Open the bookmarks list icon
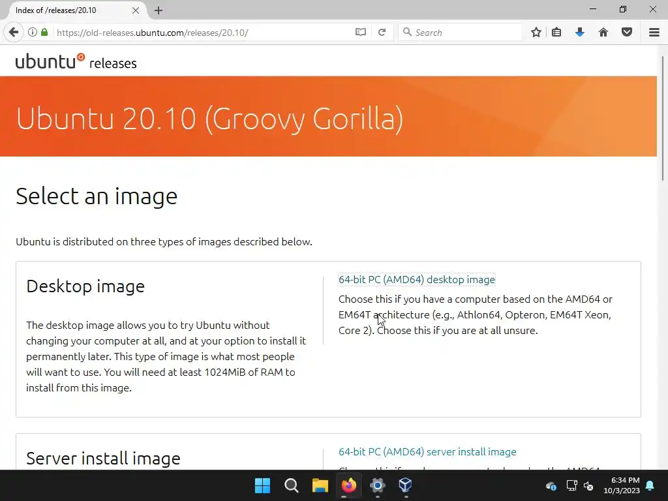This screenshot has width=668, height=501. [556, 33]
